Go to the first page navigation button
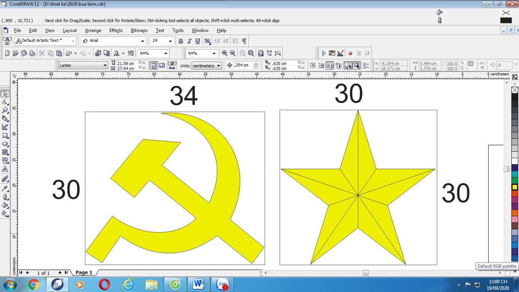This screenshot has height=292, width=519. pos(21,273)
